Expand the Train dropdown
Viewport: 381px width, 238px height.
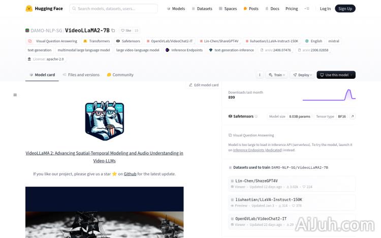(276, 75)
